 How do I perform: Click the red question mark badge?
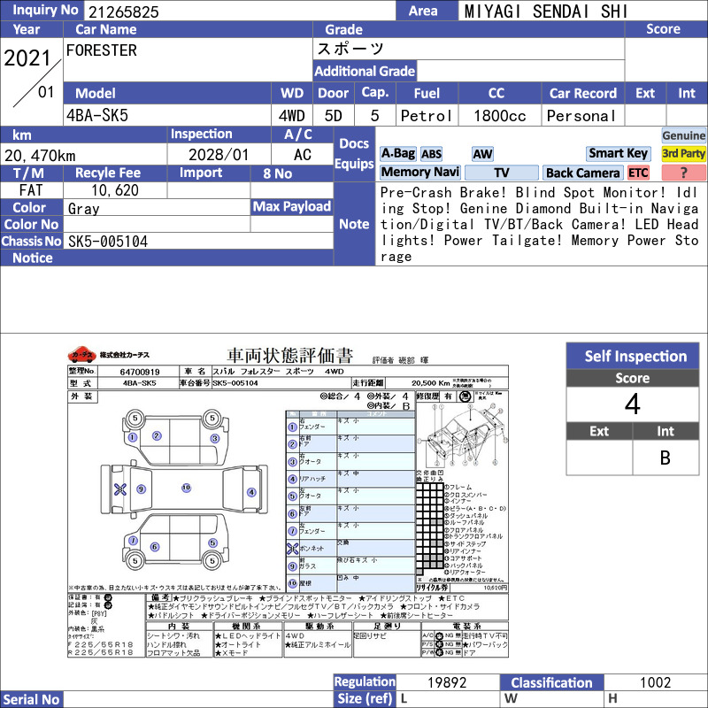(x=683, y=173)
